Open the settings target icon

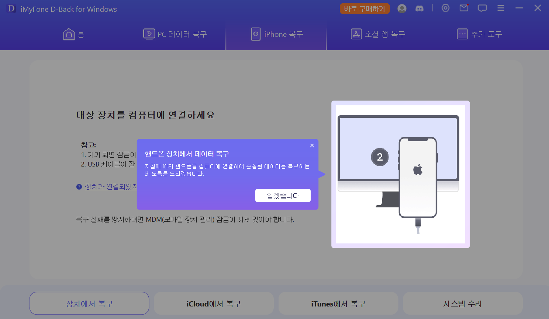pos(446,8)
